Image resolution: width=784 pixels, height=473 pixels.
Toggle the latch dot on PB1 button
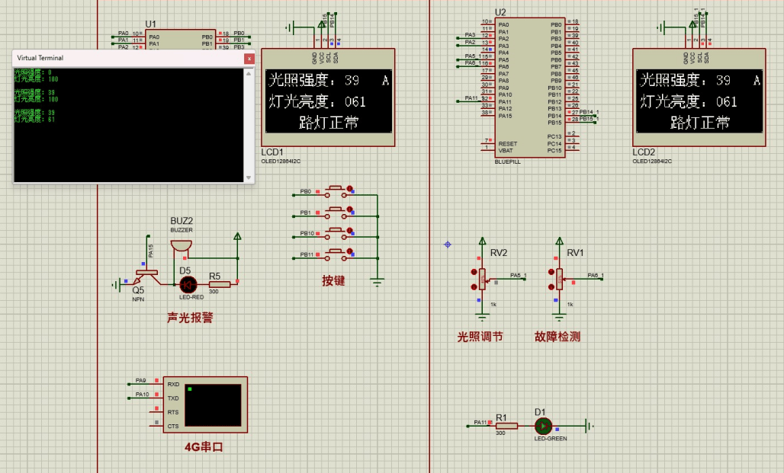point(350,209)
